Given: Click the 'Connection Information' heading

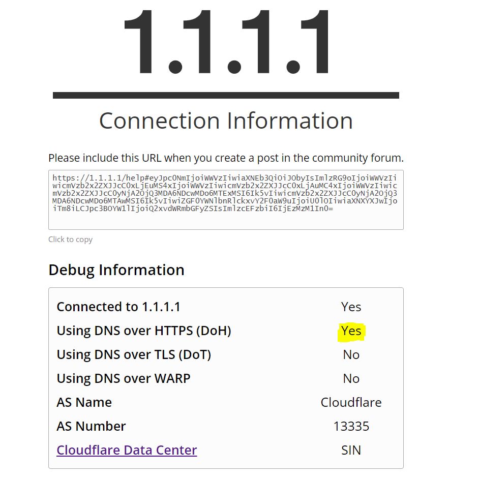Looking at the screenshot, I should click(x=226, y=121).
